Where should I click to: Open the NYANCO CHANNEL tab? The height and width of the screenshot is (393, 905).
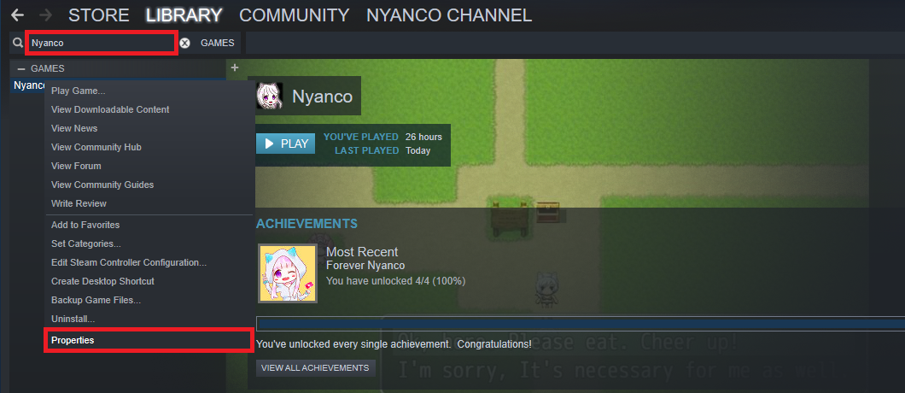coord(449,15)
